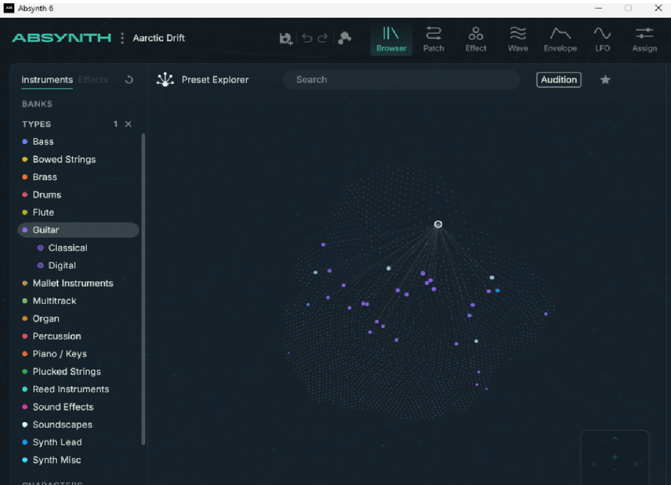Open the three-dot main menu
The width and height of the screenshot is (671, 485).
tap(123, 38)
